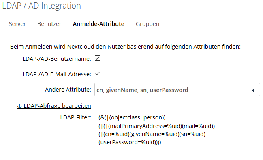Click the givenName=%uid filter line
Viewport: 263px width, 160px height.
click(152, 134)
